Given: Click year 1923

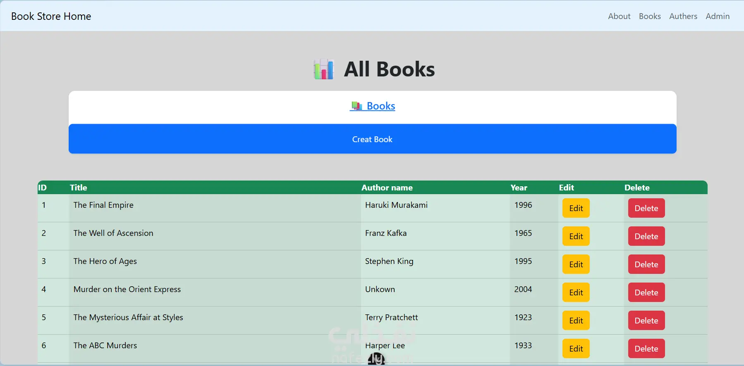Looking at the screenshot, I should click(x=523, y=317).
